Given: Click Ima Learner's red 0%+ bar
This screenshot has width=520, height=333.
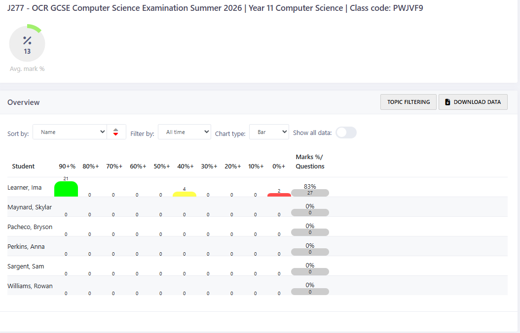Looking at the screenshot, I should pos(279,195).
